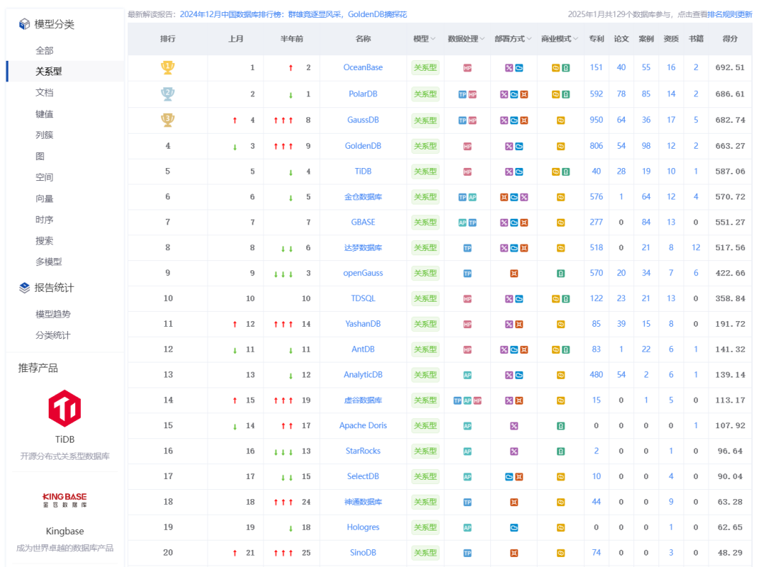Select the 时序 category

click(44, 220)
